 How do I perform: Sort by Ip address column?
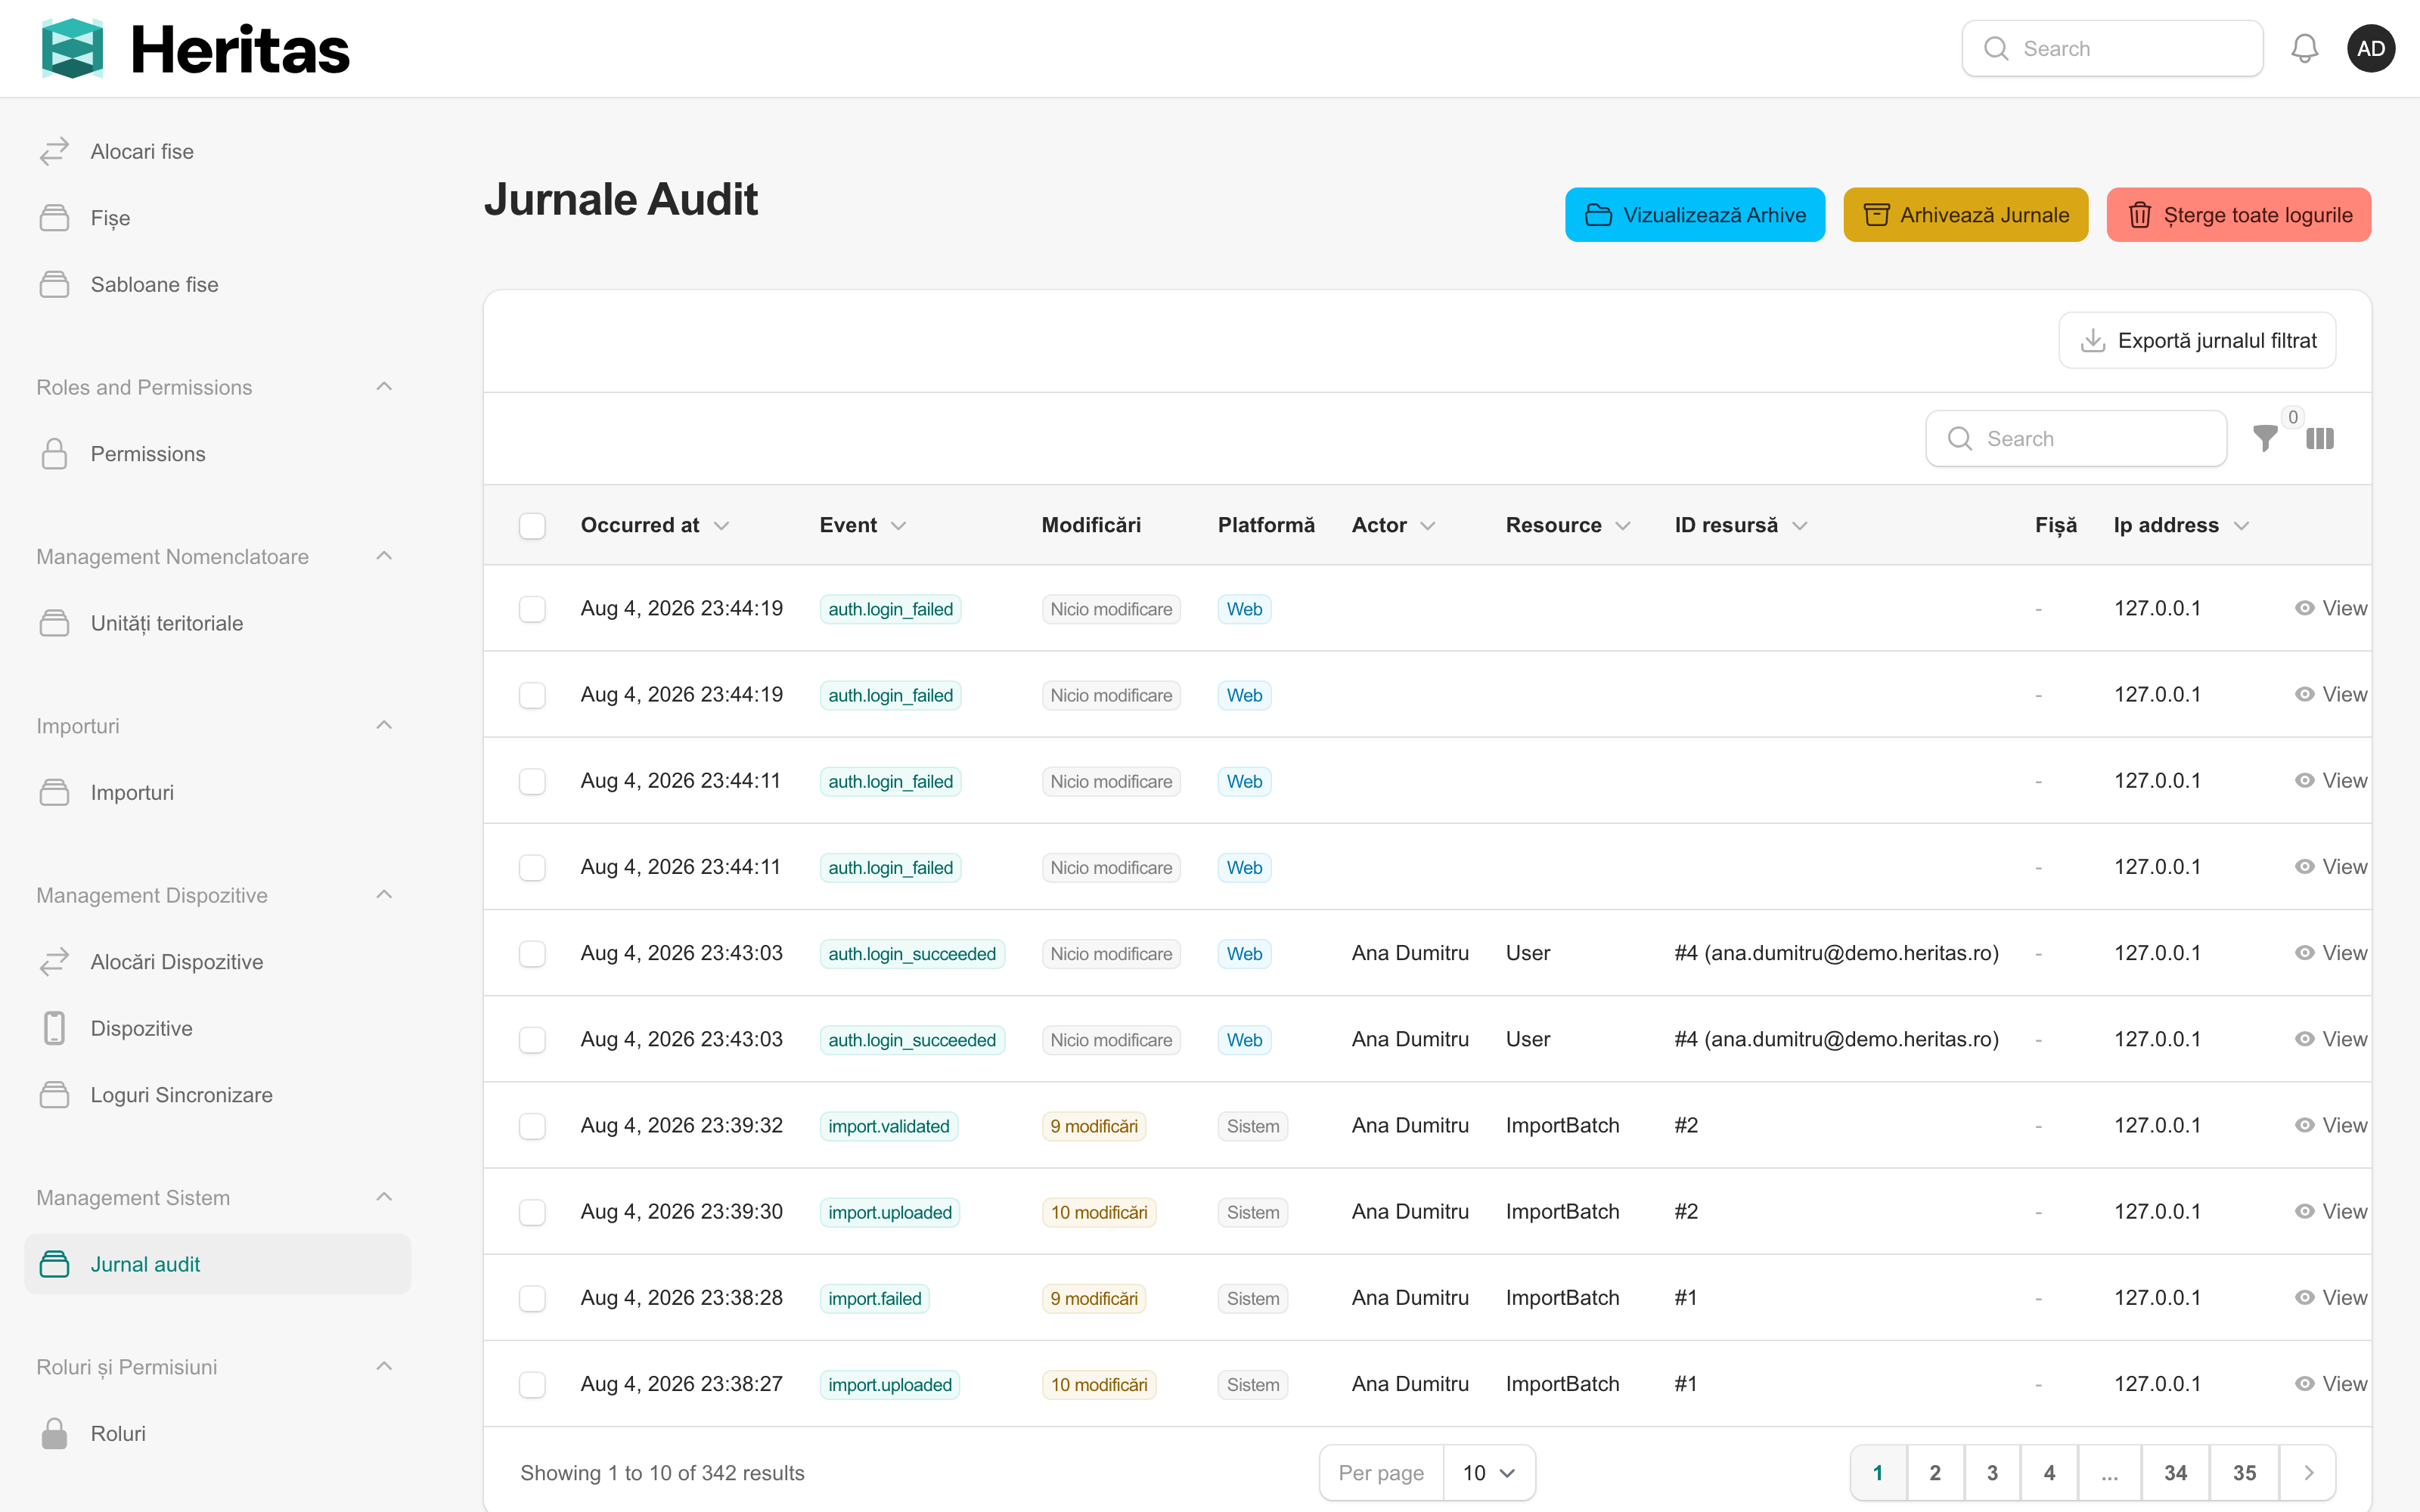[x=2180, y=525]
